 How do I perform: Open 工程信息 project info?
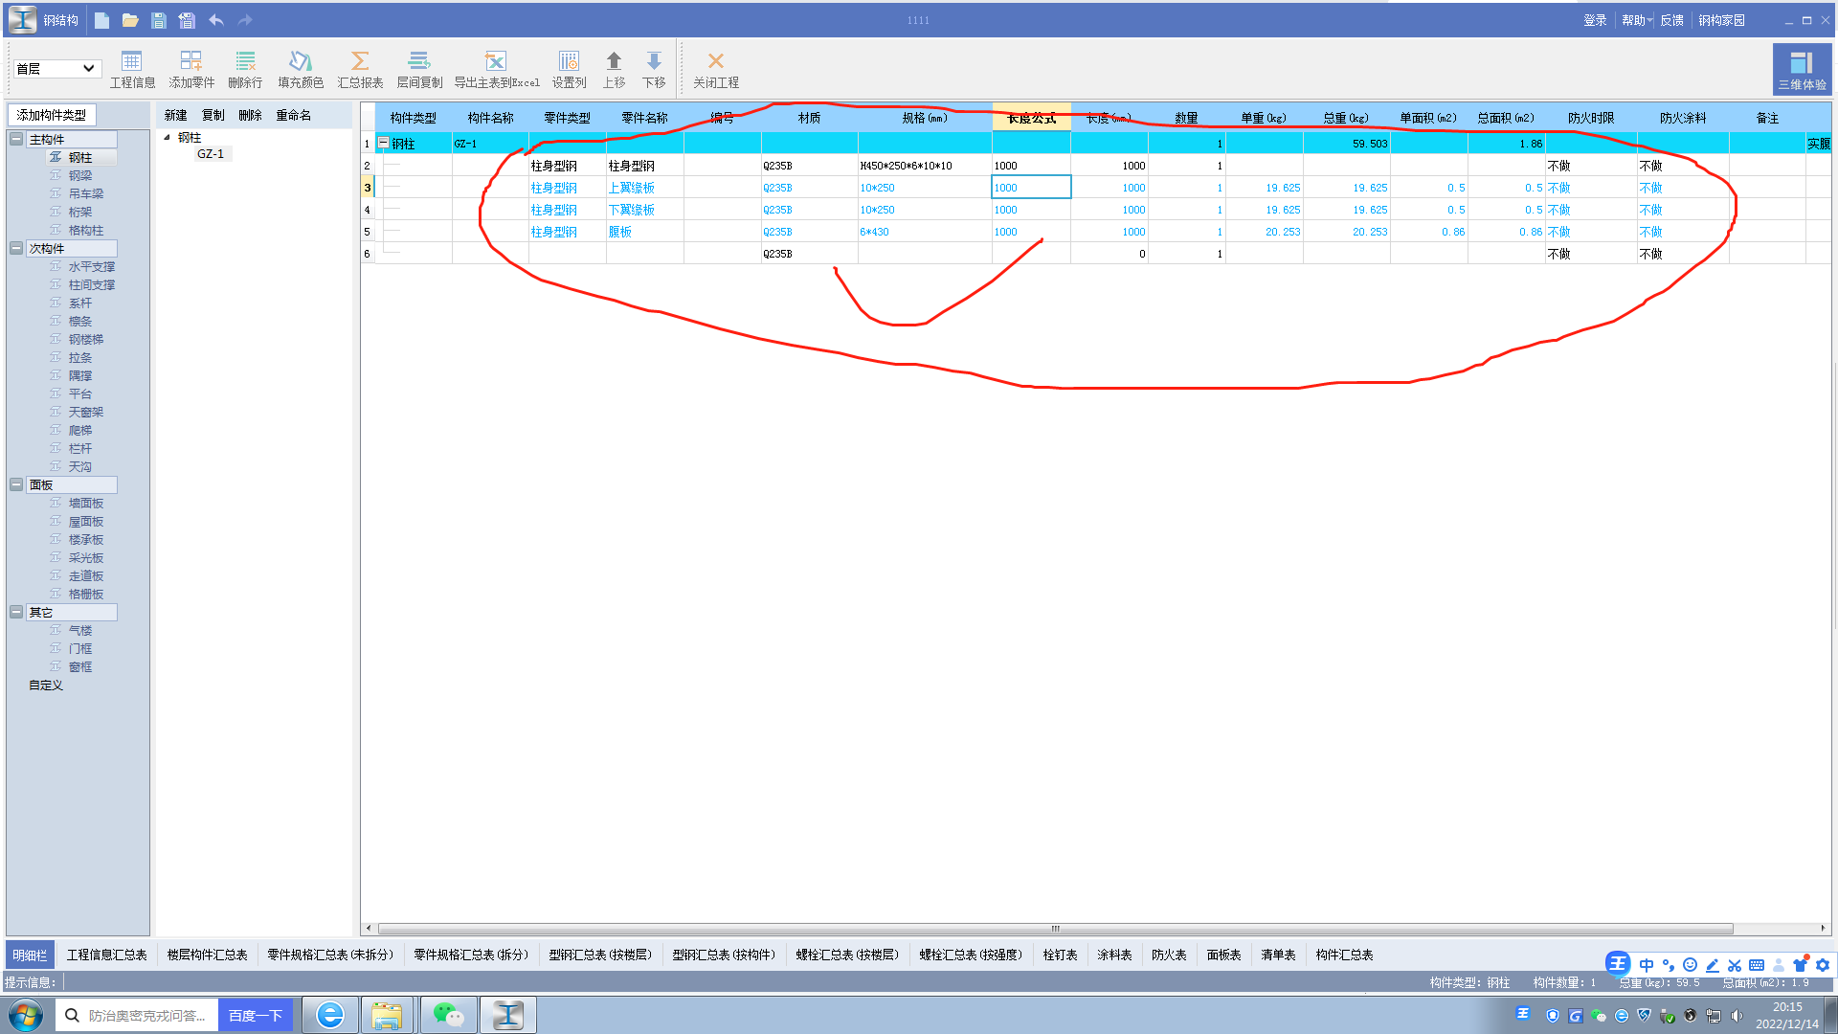pyautogui.click(x=132, y=70)
